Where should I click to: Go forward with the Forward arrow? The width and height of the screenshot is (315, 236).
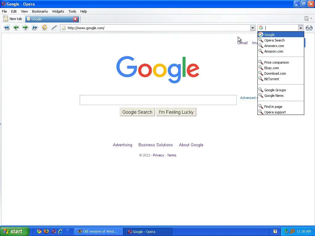(x=25, y=27)
